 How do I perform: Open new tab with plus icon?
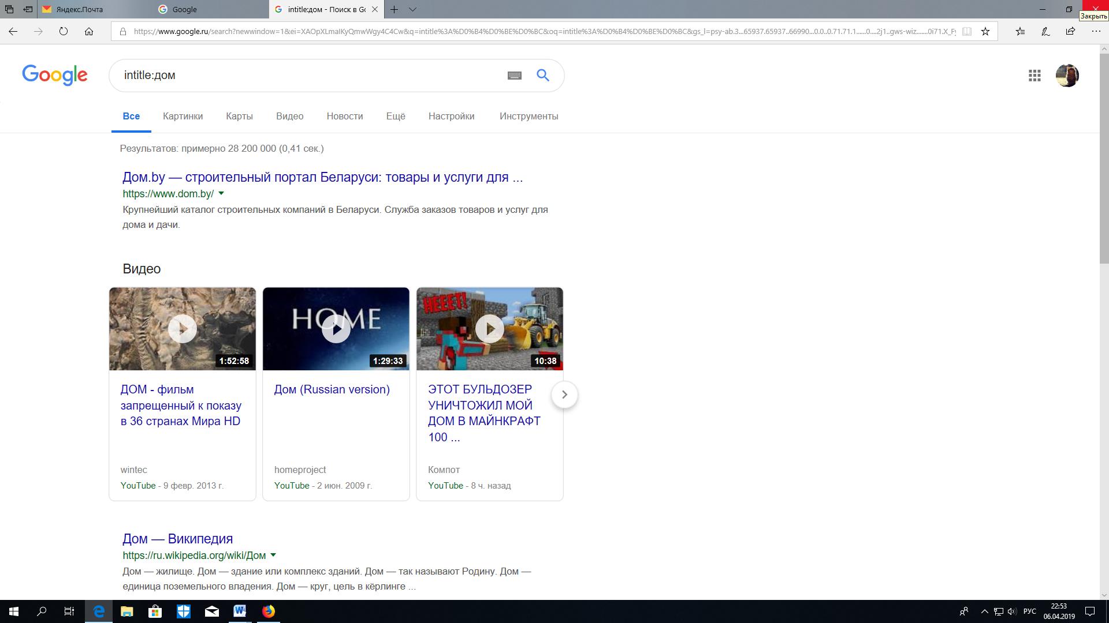pyautogui.click(x=394, y=9)
